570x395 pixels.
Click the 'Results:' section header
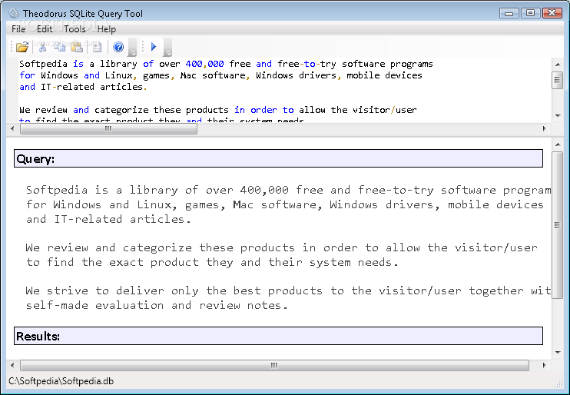(278, 336)
